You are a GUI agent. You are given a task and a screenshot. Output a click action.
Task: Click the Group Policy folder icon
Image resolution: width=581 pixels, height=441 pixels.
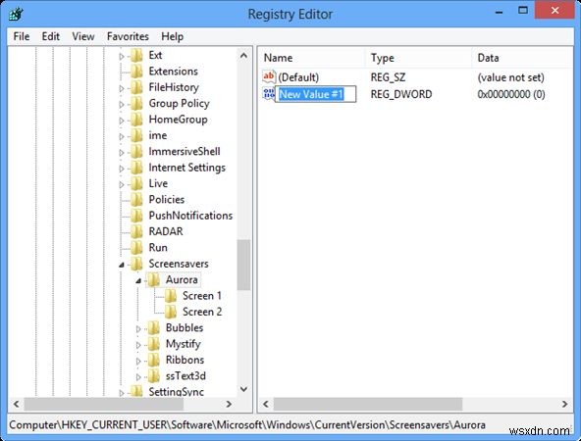(x=136, y=104)
